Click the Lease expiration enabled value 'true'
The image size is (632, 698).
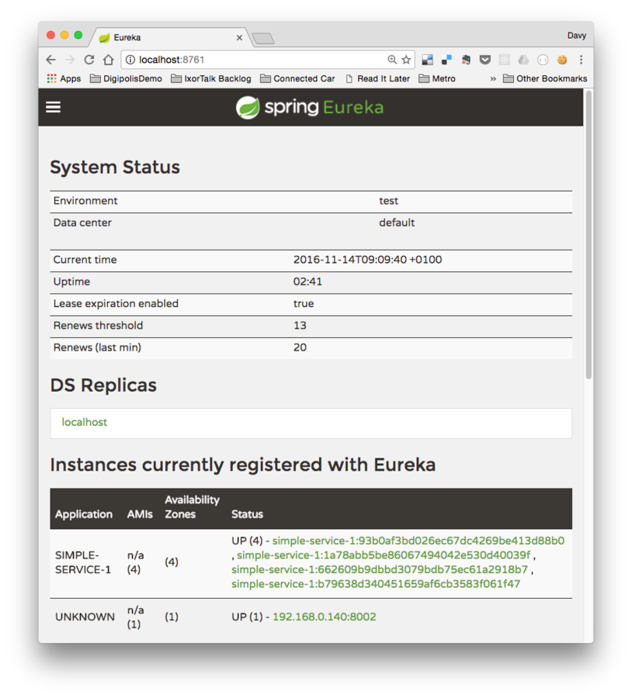tap(304, 303)
